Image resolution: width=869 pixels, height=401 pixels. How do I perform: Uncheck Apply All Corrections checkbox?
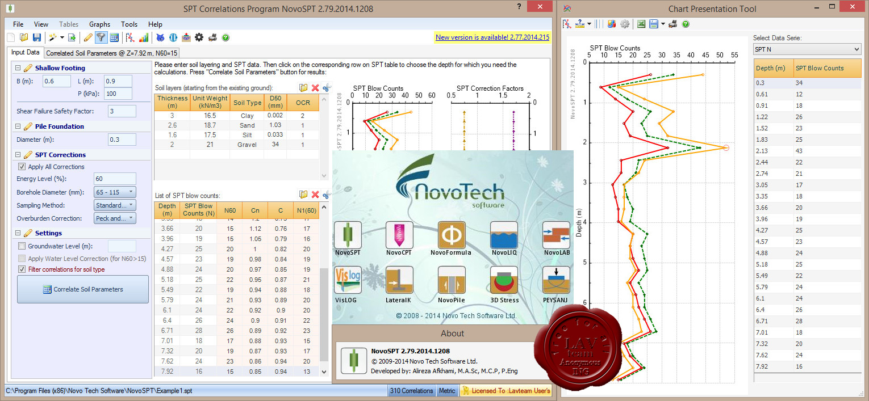[22, 167]
